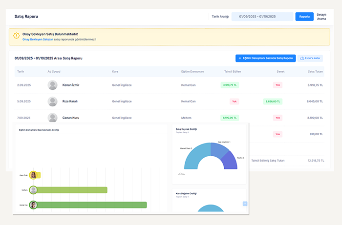Click Meltem's avatar in bar chart
342x225 pixels.
click(x=33, y=190)
